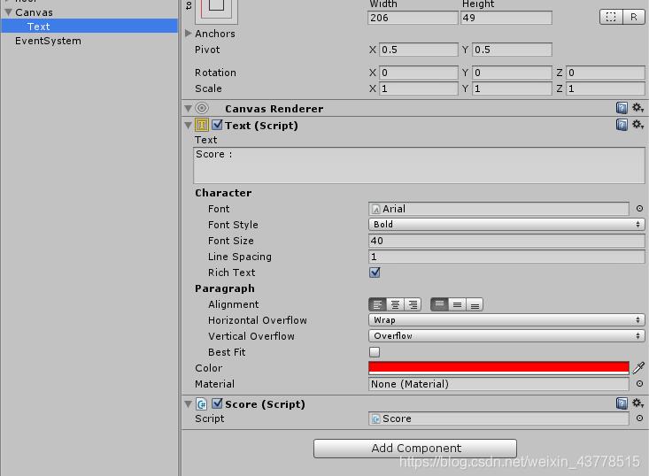The height and width of the screenshot is (476, 649).
Task: Click the Scale Z field
Action: 605,88
